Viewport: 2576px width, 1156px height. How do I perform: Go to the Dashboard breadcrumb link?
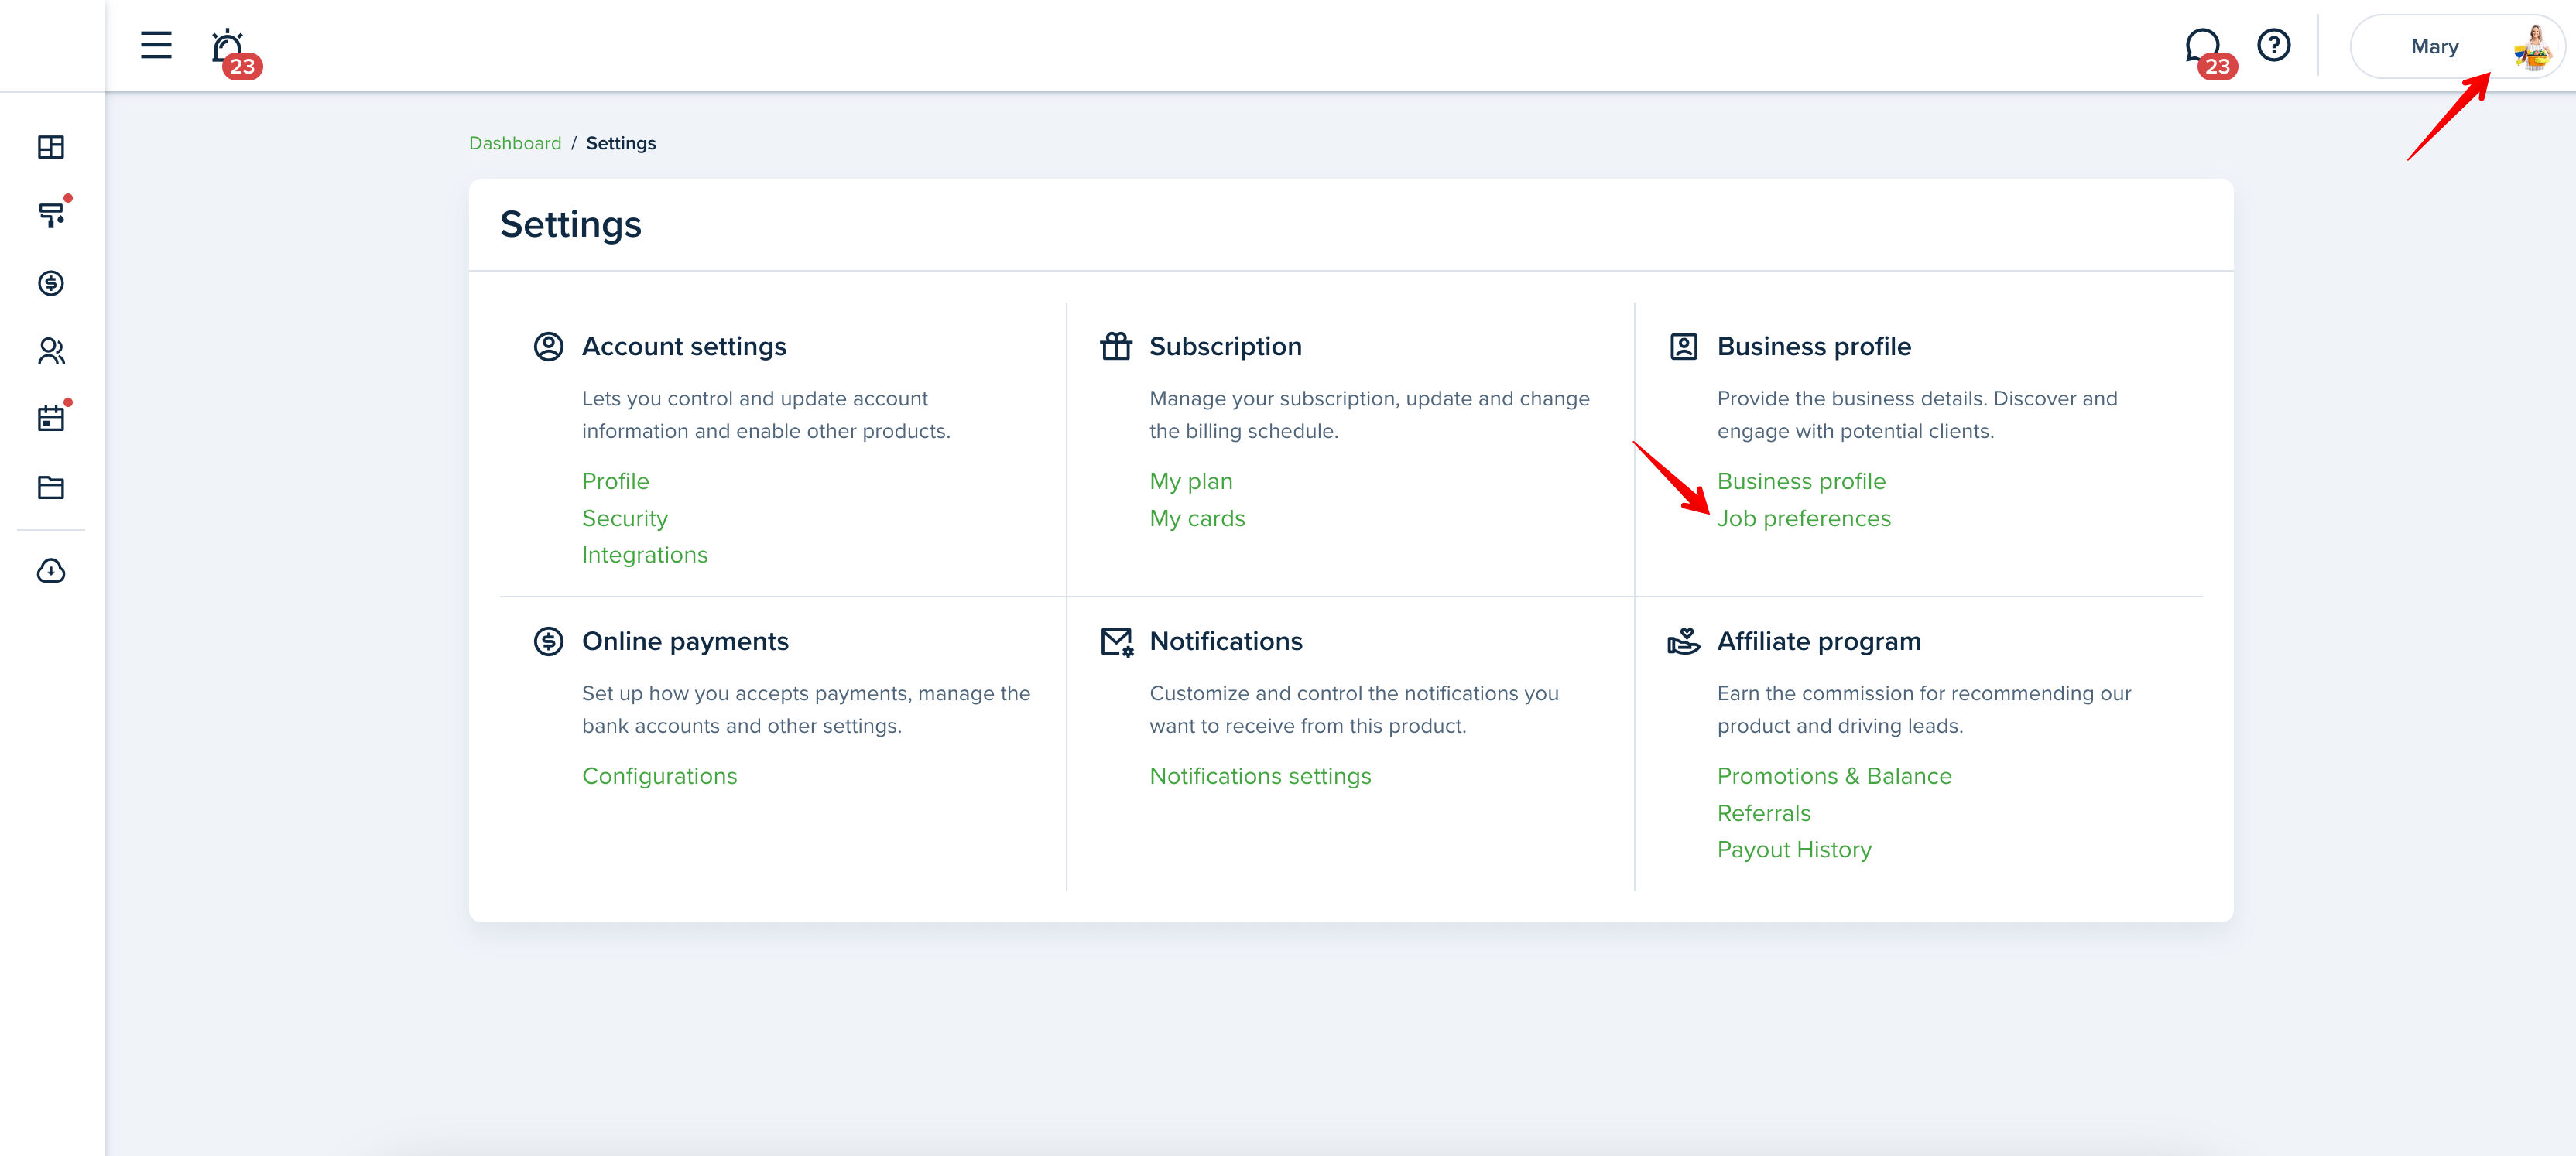click(515, 143)
